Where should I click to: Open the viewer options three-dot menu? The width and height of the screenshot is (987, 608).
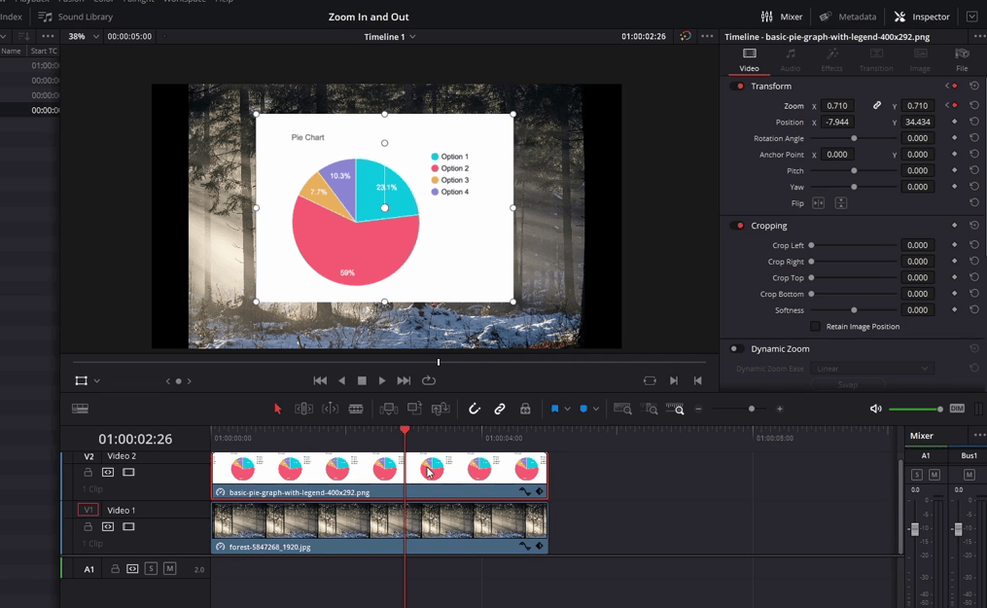(x=707, y=37)
